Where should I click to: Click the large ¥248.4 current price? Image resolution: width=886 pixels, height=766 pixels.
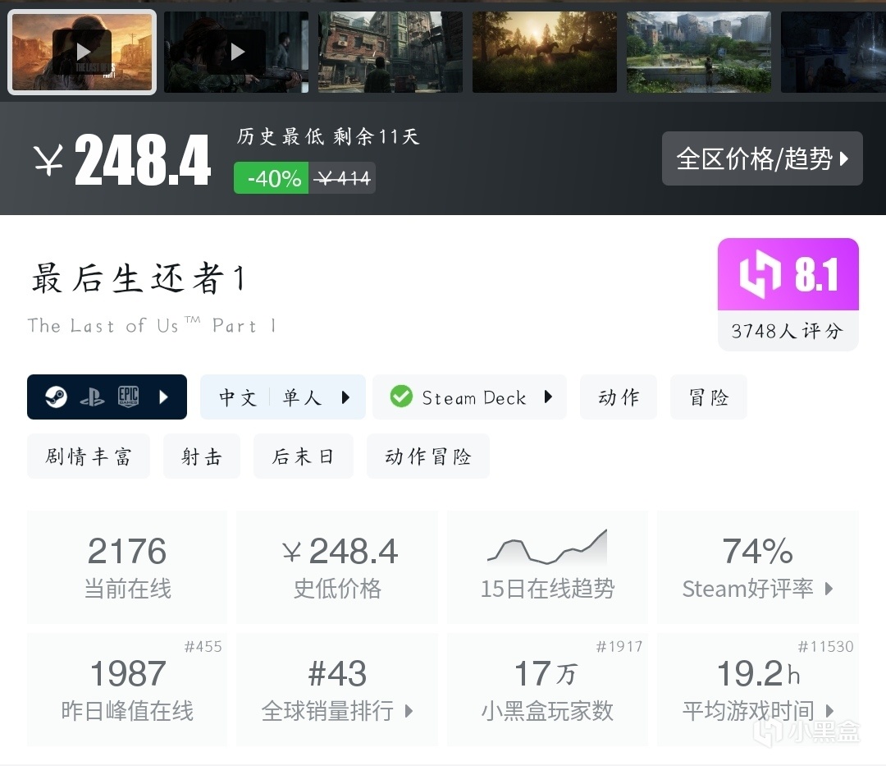[x=122, y=161]
